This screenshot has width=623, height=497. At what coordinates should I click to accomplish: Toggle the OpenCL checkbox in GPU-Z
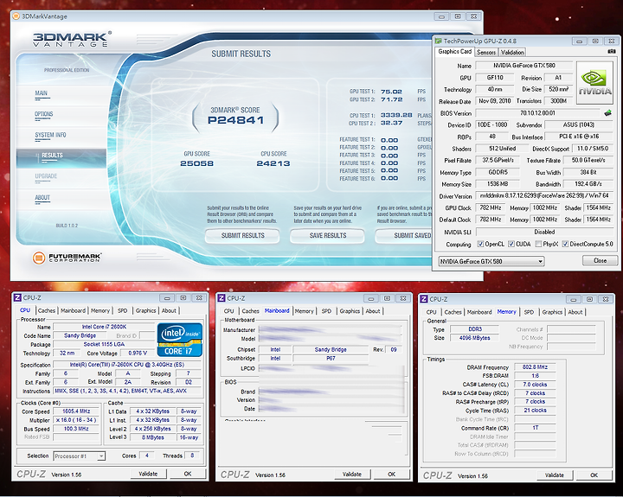coord(480,244)
